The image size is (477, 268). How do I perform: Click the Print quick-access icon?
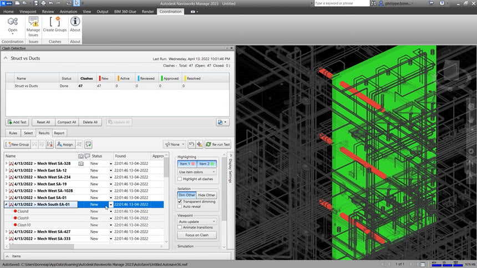(x=43, y=3)
